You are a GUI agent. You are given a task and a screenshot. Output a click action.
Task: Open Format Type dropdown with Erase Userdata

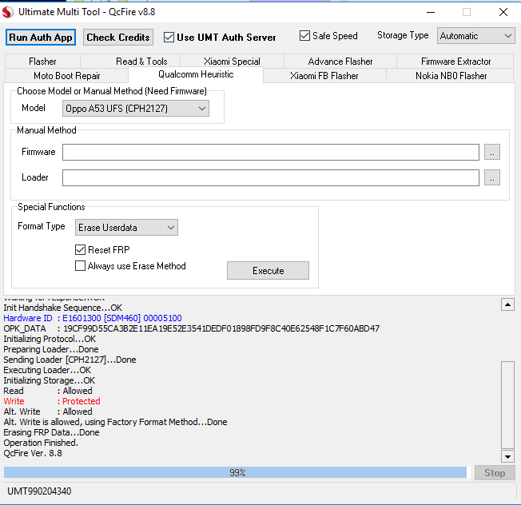click(126, 228)
